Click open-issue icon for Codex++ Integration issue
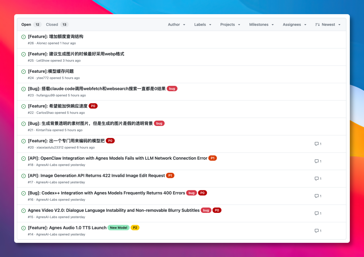 [24, 193]
